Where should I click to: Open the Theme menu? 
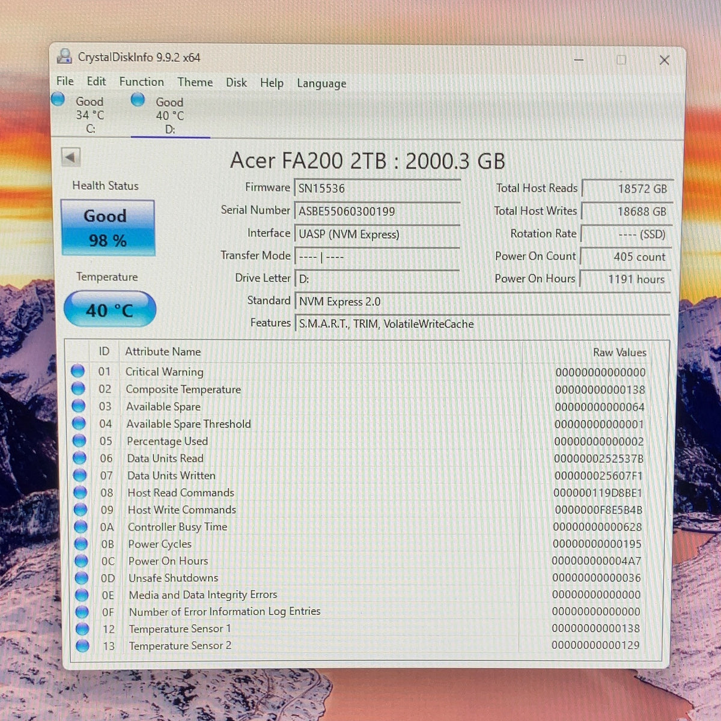pyautogui.click(x=195, y=82)
